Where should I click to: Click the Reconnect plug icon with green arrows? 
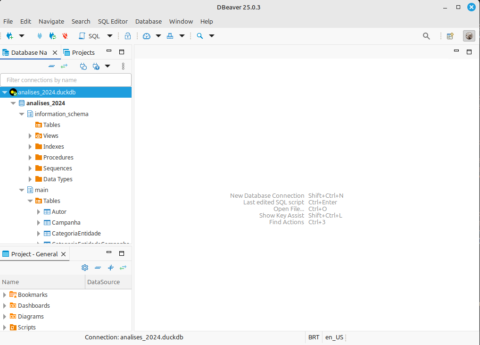[x=52, y=36]
